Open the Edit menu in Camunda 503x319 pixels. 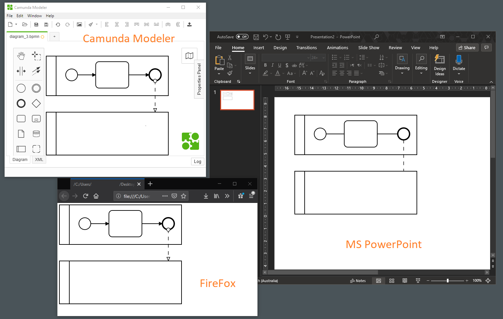[20, 16]
